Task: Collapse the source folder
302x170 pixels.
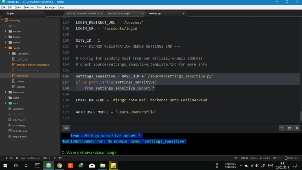Action: point(6,48)
